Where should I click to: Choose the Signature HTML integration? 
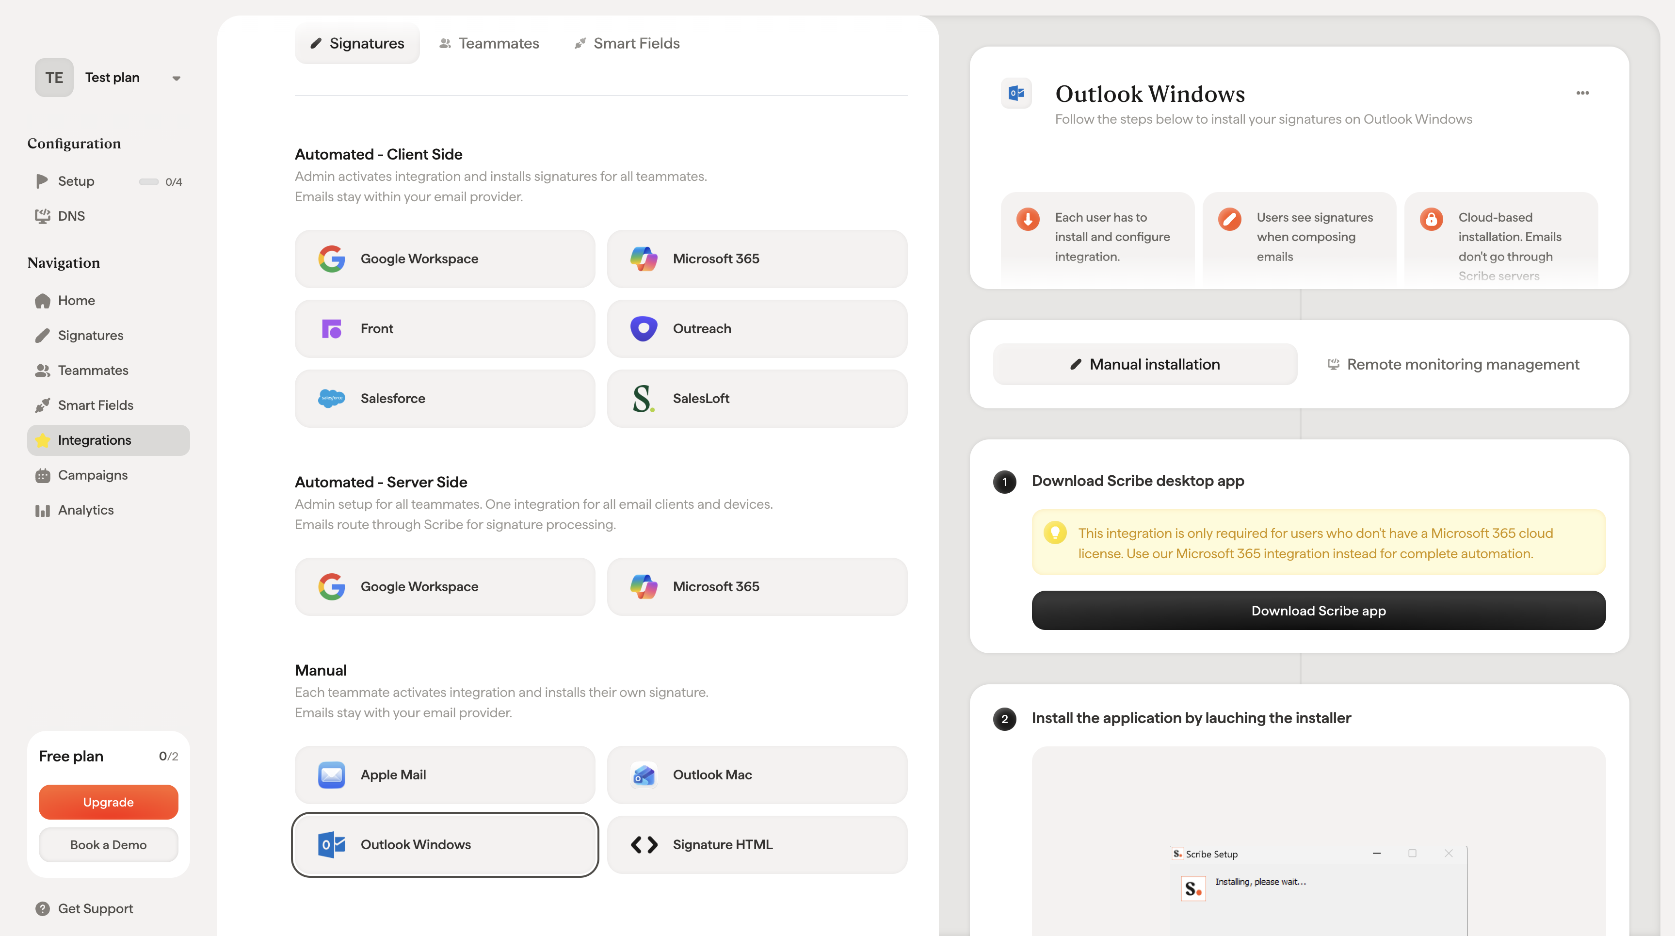point(757,845)
